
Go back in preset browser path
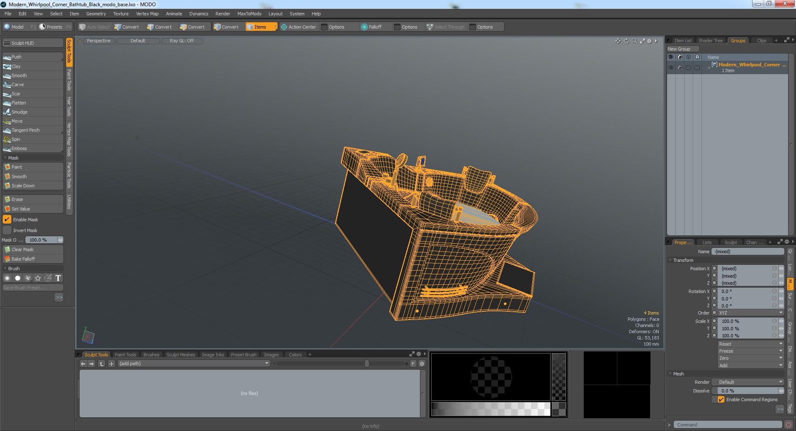click(83, 363)
